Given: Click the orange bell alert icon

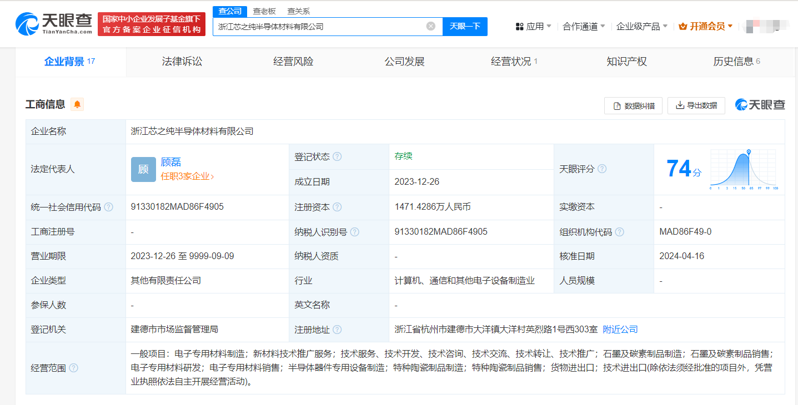Looking at the screenshot, I should pos(77,104).
